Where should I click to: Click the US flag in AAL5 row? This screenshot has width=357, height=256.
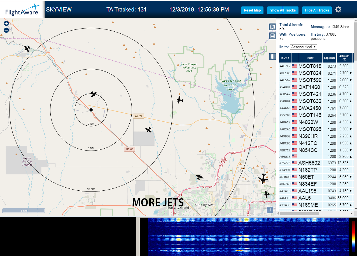click(295, 198)
